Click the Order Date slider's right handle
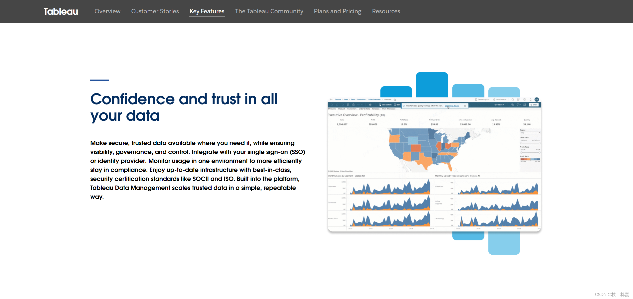 (540, 143)
